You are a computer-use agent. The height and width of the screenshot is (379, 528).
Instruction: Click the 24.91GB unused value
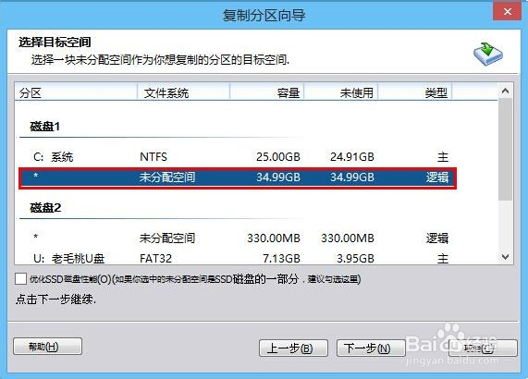point(352,157)
